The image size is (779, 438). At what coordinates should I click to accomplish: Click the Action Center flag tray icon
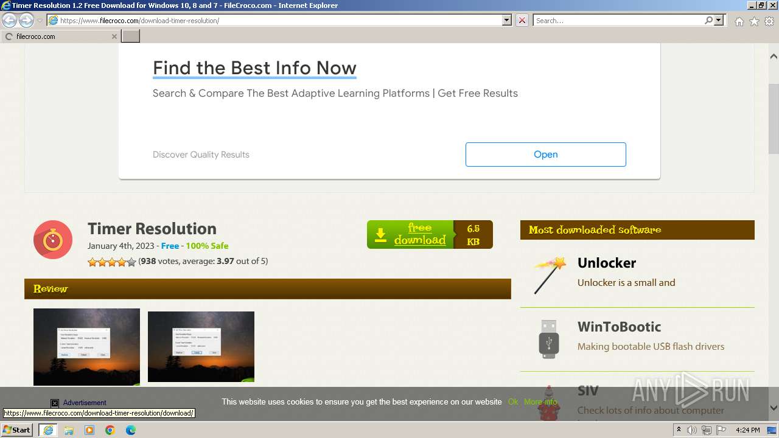coord(721,430)
